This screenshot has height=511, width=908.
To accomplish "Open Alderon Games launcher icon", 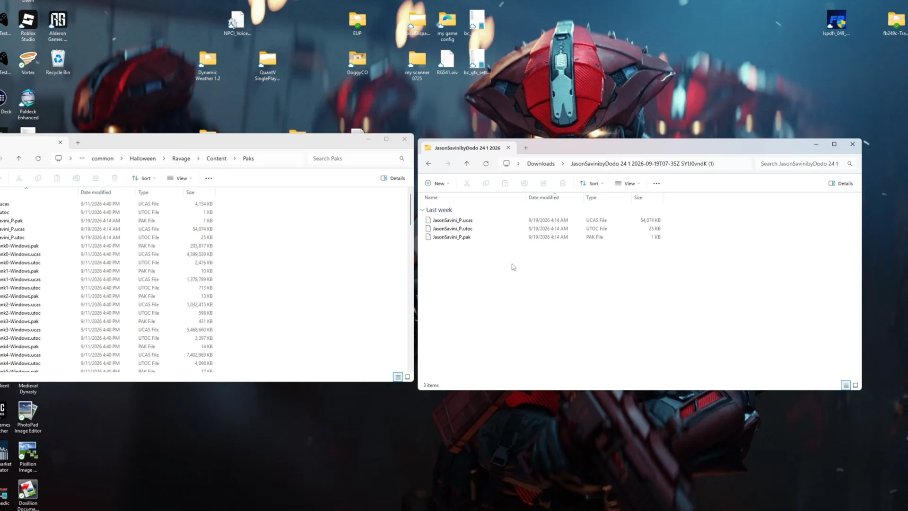I will coord(58,26).
